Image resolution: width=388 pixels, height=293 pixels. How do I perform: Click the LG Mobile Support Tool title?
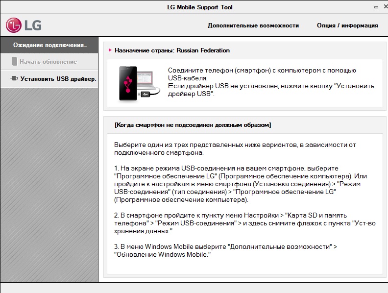[200, 7]
